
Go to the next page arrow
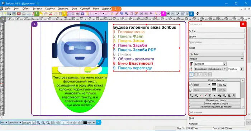75,122
